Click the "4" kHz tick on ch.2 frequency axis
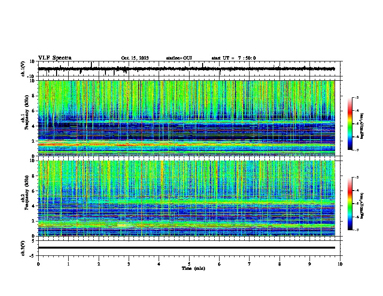Viewport: 383px width, 296px height. coord(33,206)
